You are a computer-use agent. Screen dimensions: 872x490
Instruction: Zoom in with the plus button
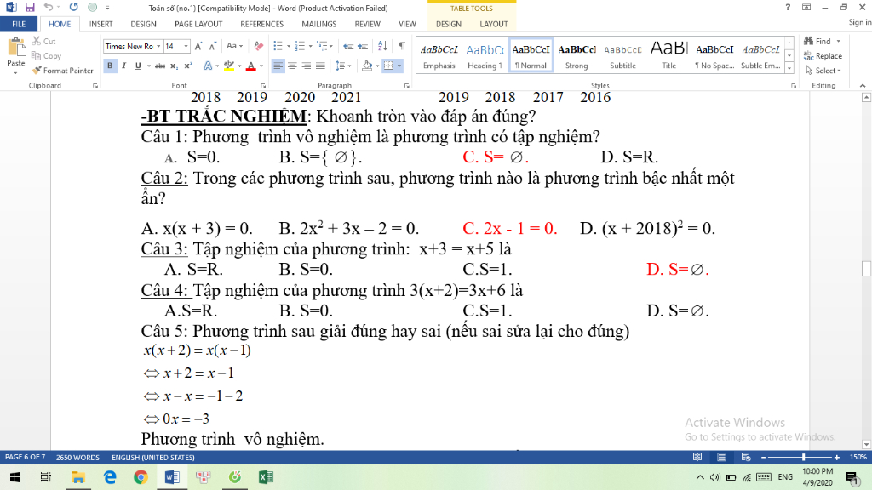tap(836, 457)
